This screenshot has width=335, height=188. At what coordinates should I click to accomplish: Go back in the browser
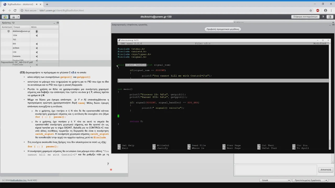click(x=4, y=10)
